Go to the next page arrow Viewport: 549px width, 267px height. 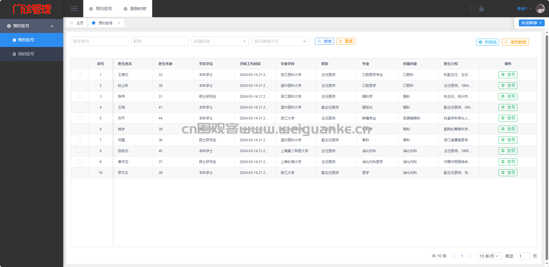[x=470, y=256]
